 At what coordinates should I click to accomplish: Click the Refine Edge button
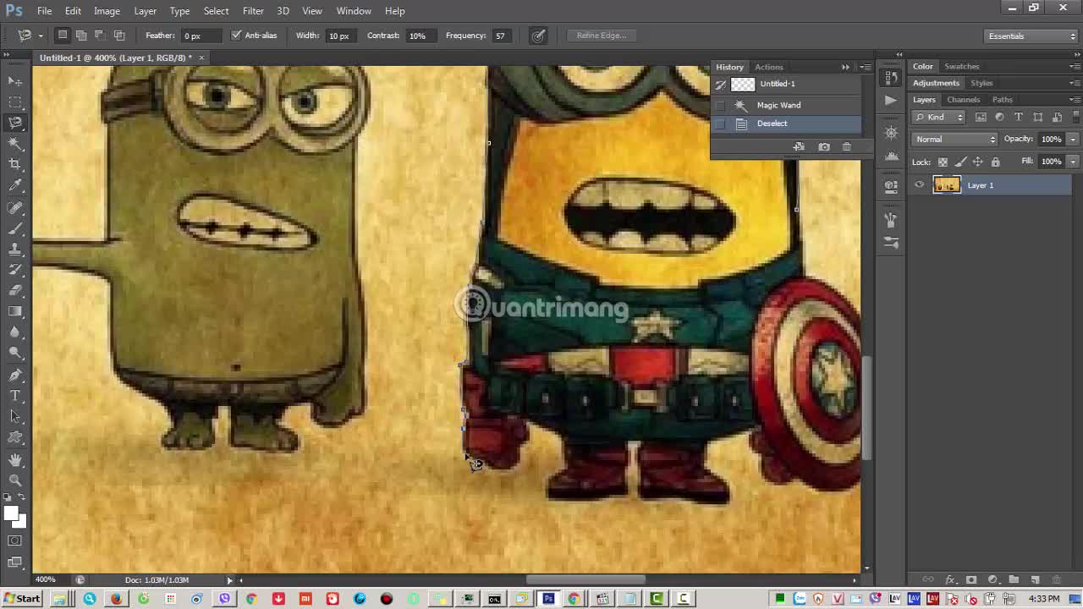(x=601, y=36)
